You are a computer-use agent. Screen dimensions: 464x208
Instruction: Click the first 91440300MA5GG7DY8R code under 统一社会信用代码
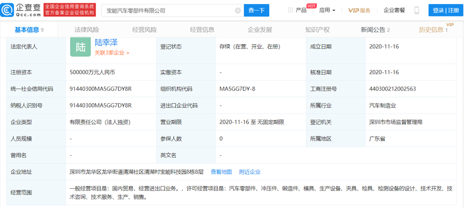[x=101, y=88]
